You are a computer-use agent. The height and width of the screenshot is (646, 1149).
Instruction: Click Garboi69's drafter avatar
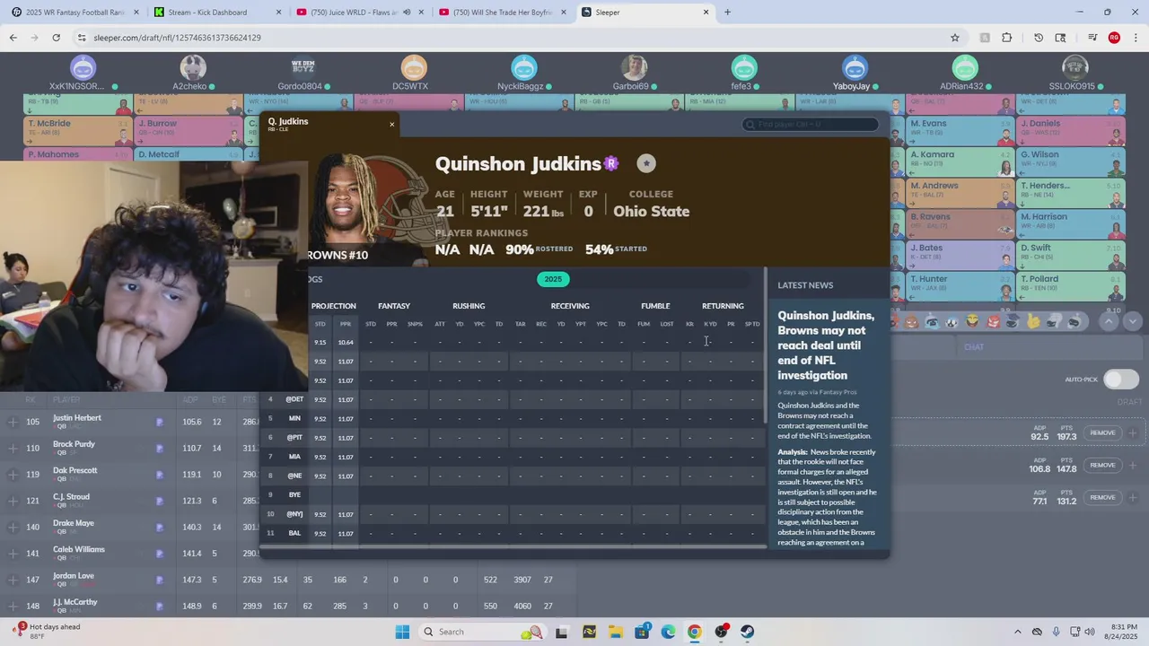point(634,67)
